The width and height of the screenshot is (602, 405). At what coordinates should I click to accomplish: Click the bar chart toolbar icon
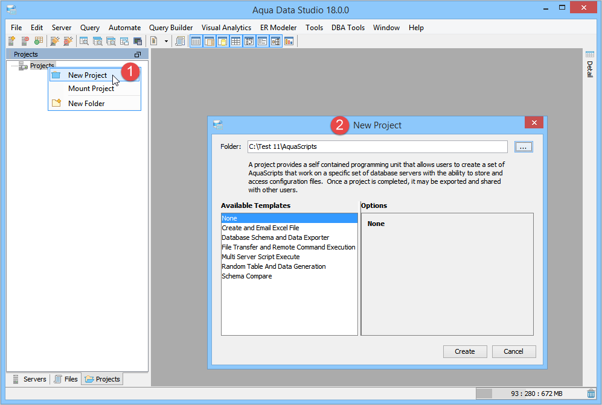point(289,41)
